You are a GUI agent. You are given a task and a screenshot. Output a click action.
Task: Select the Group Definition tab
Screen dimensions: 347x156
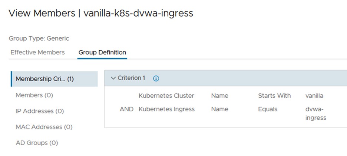(x=102, y=52)
